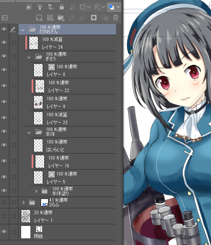Screen dimensions: 211x245
Task: Hide the ぎそう folder visibility eye
Action: 4,56
